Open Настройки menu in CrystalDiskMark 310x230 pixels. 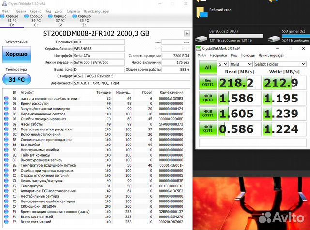[218, 55]
